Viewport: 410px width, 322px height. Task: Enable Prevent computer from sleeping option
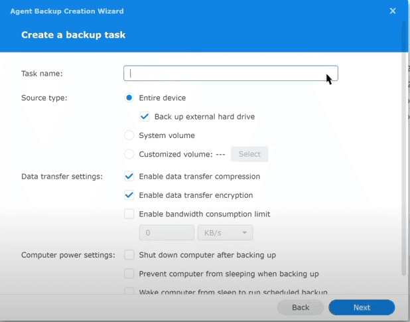129,274
